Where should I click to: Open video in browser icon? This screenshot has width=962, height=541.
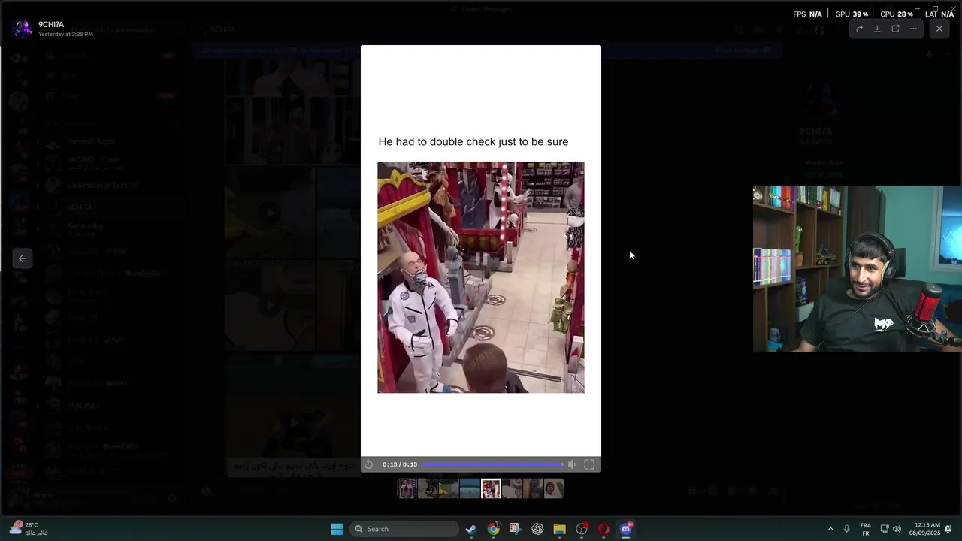click(x=895, y=29)
